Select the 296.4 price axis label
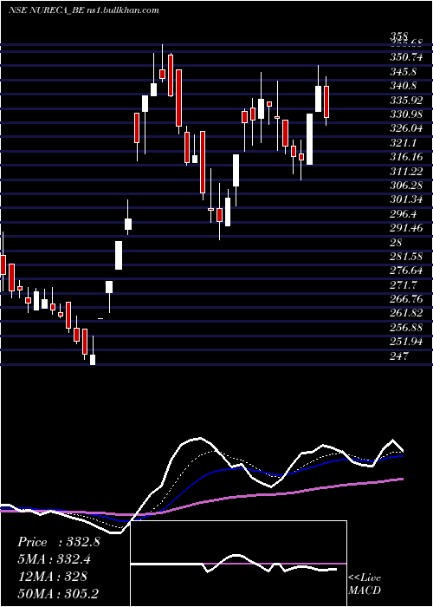This screenshot has height=607, width=433. 404,214
